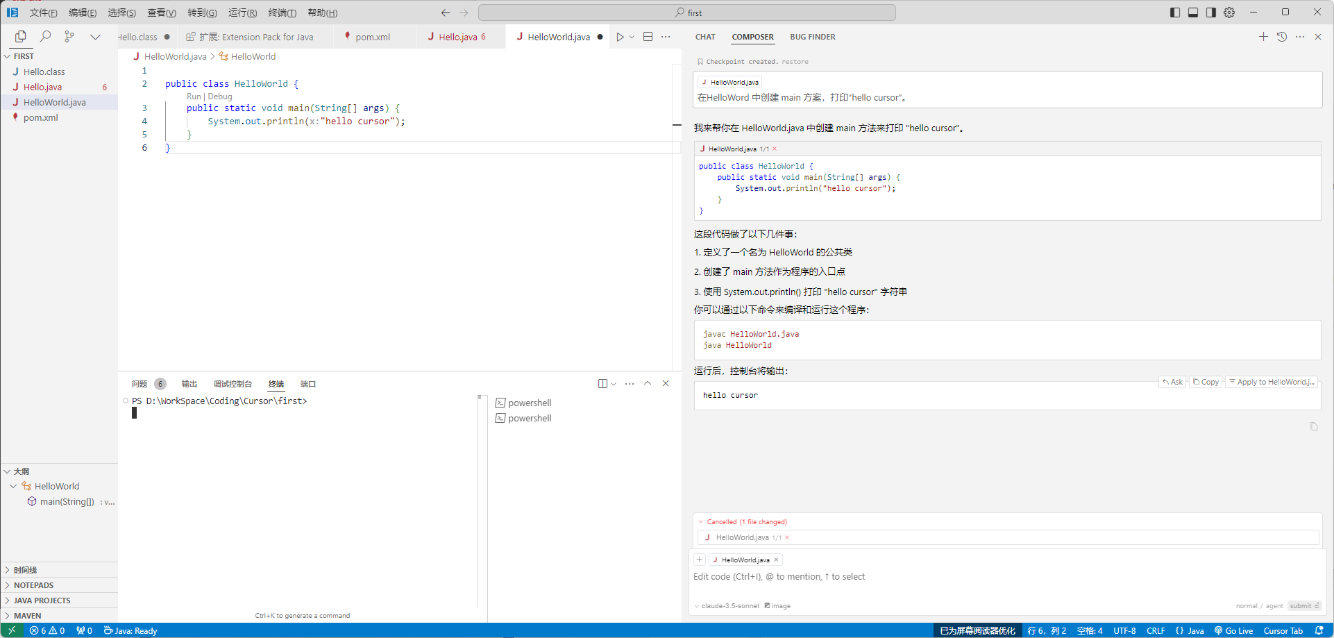The image size is (1334, 638).
Task: Show composer history clock icon
Action: (1282, 37)
